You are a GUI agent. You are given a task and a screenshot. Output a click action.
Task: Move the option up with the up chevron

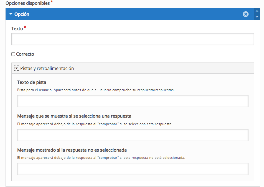[x=257, y=11]
